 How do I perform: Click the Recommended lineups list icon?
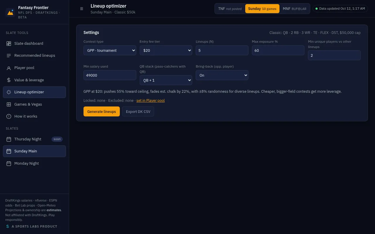(x=9, y=56)
